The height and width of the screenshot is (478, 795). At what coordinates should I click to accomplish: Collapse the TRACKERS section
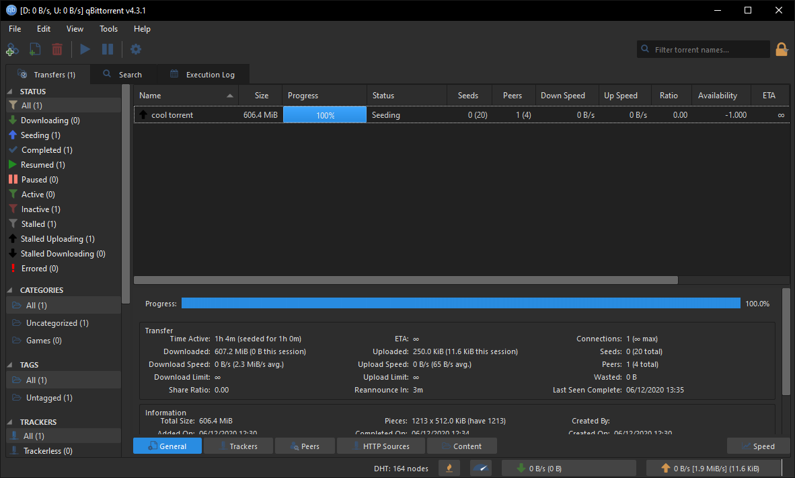pyautogui.click(x=9, y=422)
